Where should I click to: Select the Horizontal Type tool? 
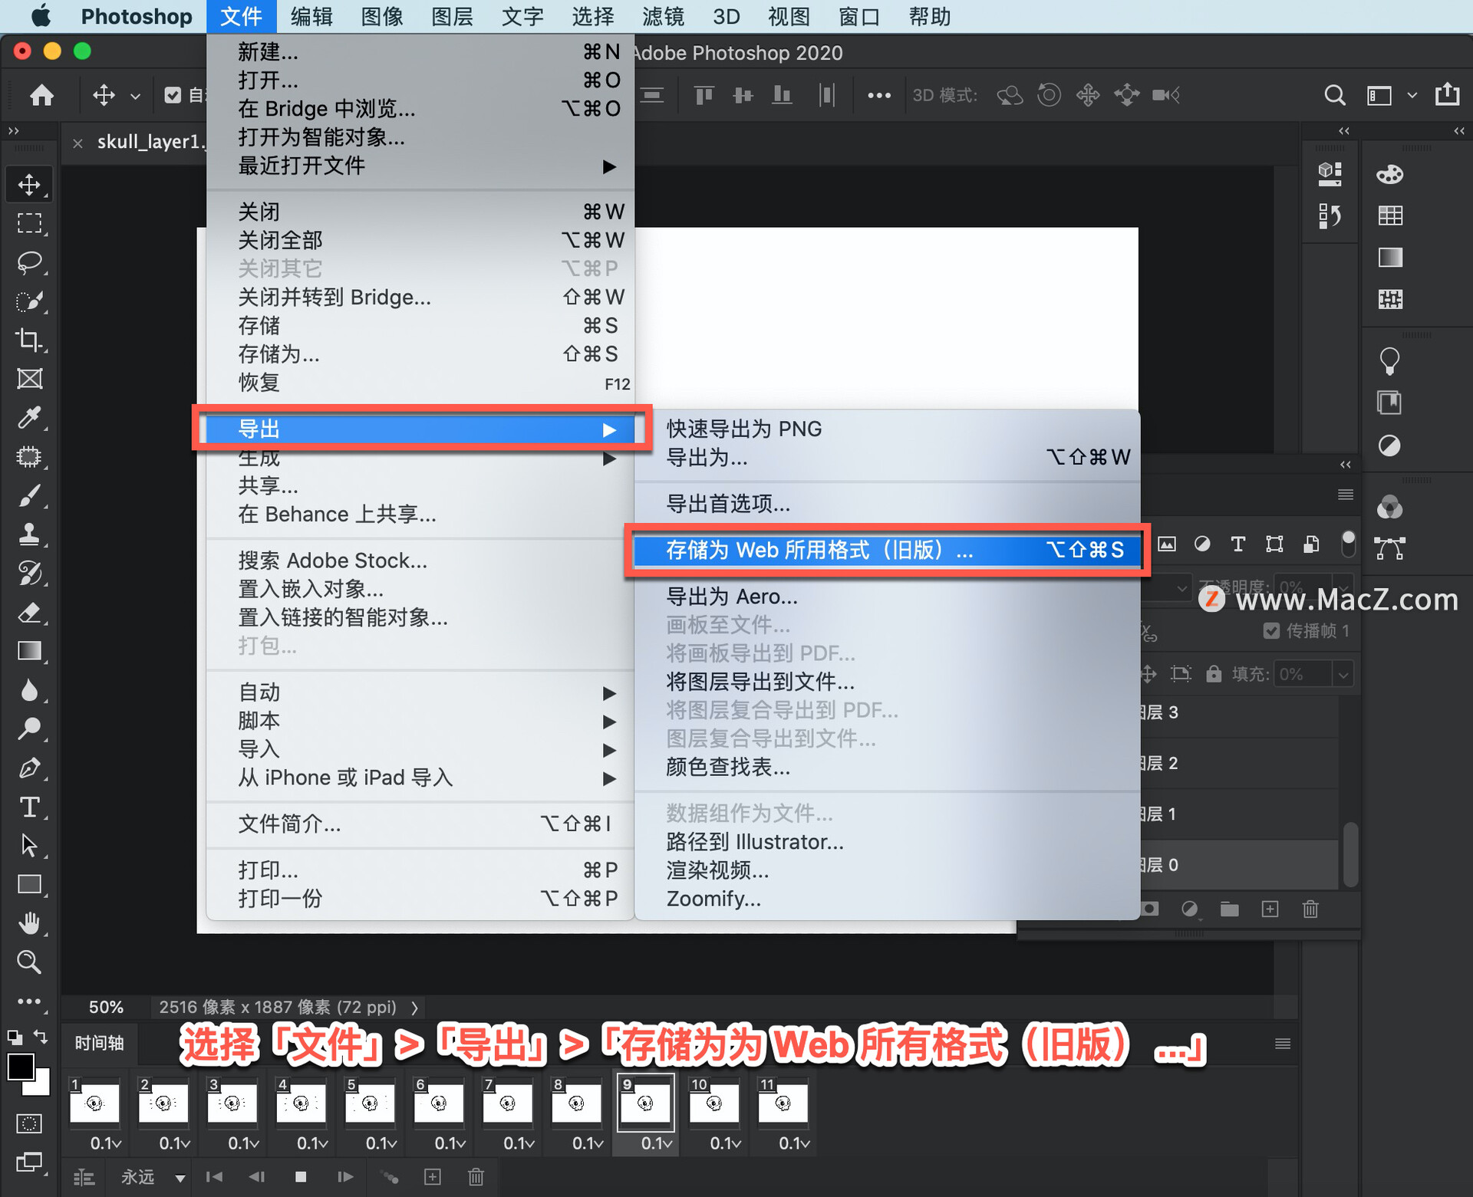pos(29,807)
